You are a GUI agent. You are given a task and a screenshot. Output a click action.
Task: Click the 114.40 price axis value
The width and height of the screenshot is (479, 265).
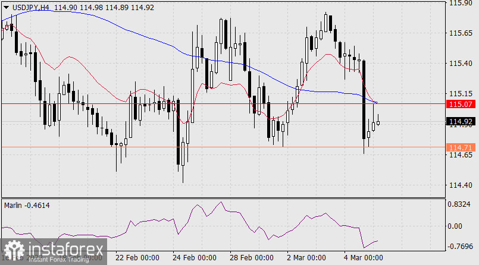click(462, 185)
